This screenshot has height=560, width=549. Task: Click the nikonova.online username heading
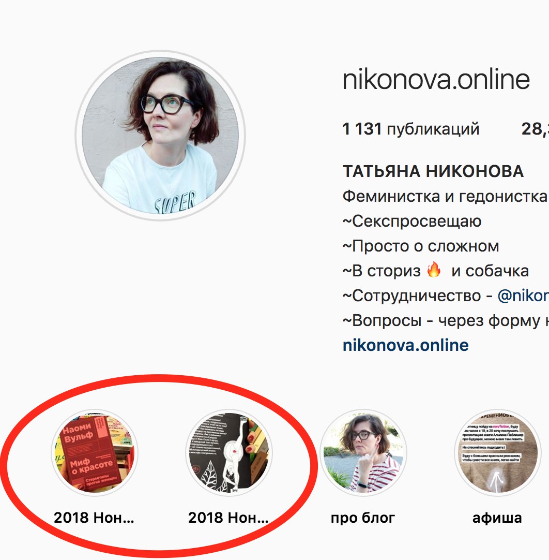[436, 80]
